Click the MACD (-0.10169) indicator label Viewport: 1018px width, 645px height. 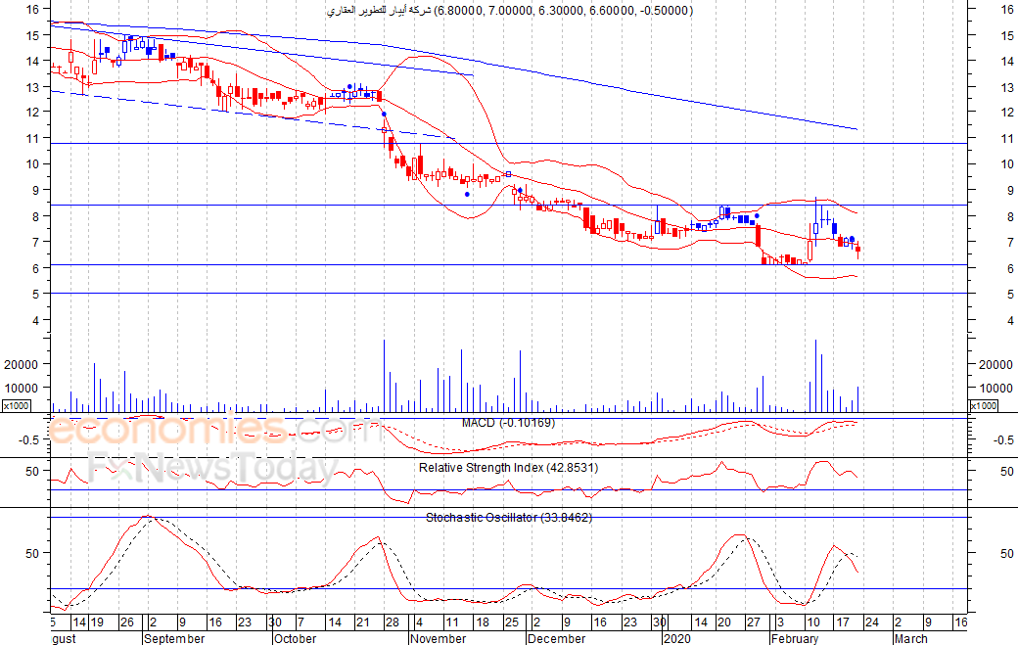[508, 423]
